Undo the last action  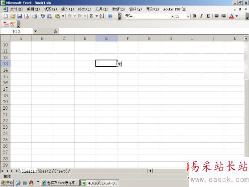click(x=70, y=16)
